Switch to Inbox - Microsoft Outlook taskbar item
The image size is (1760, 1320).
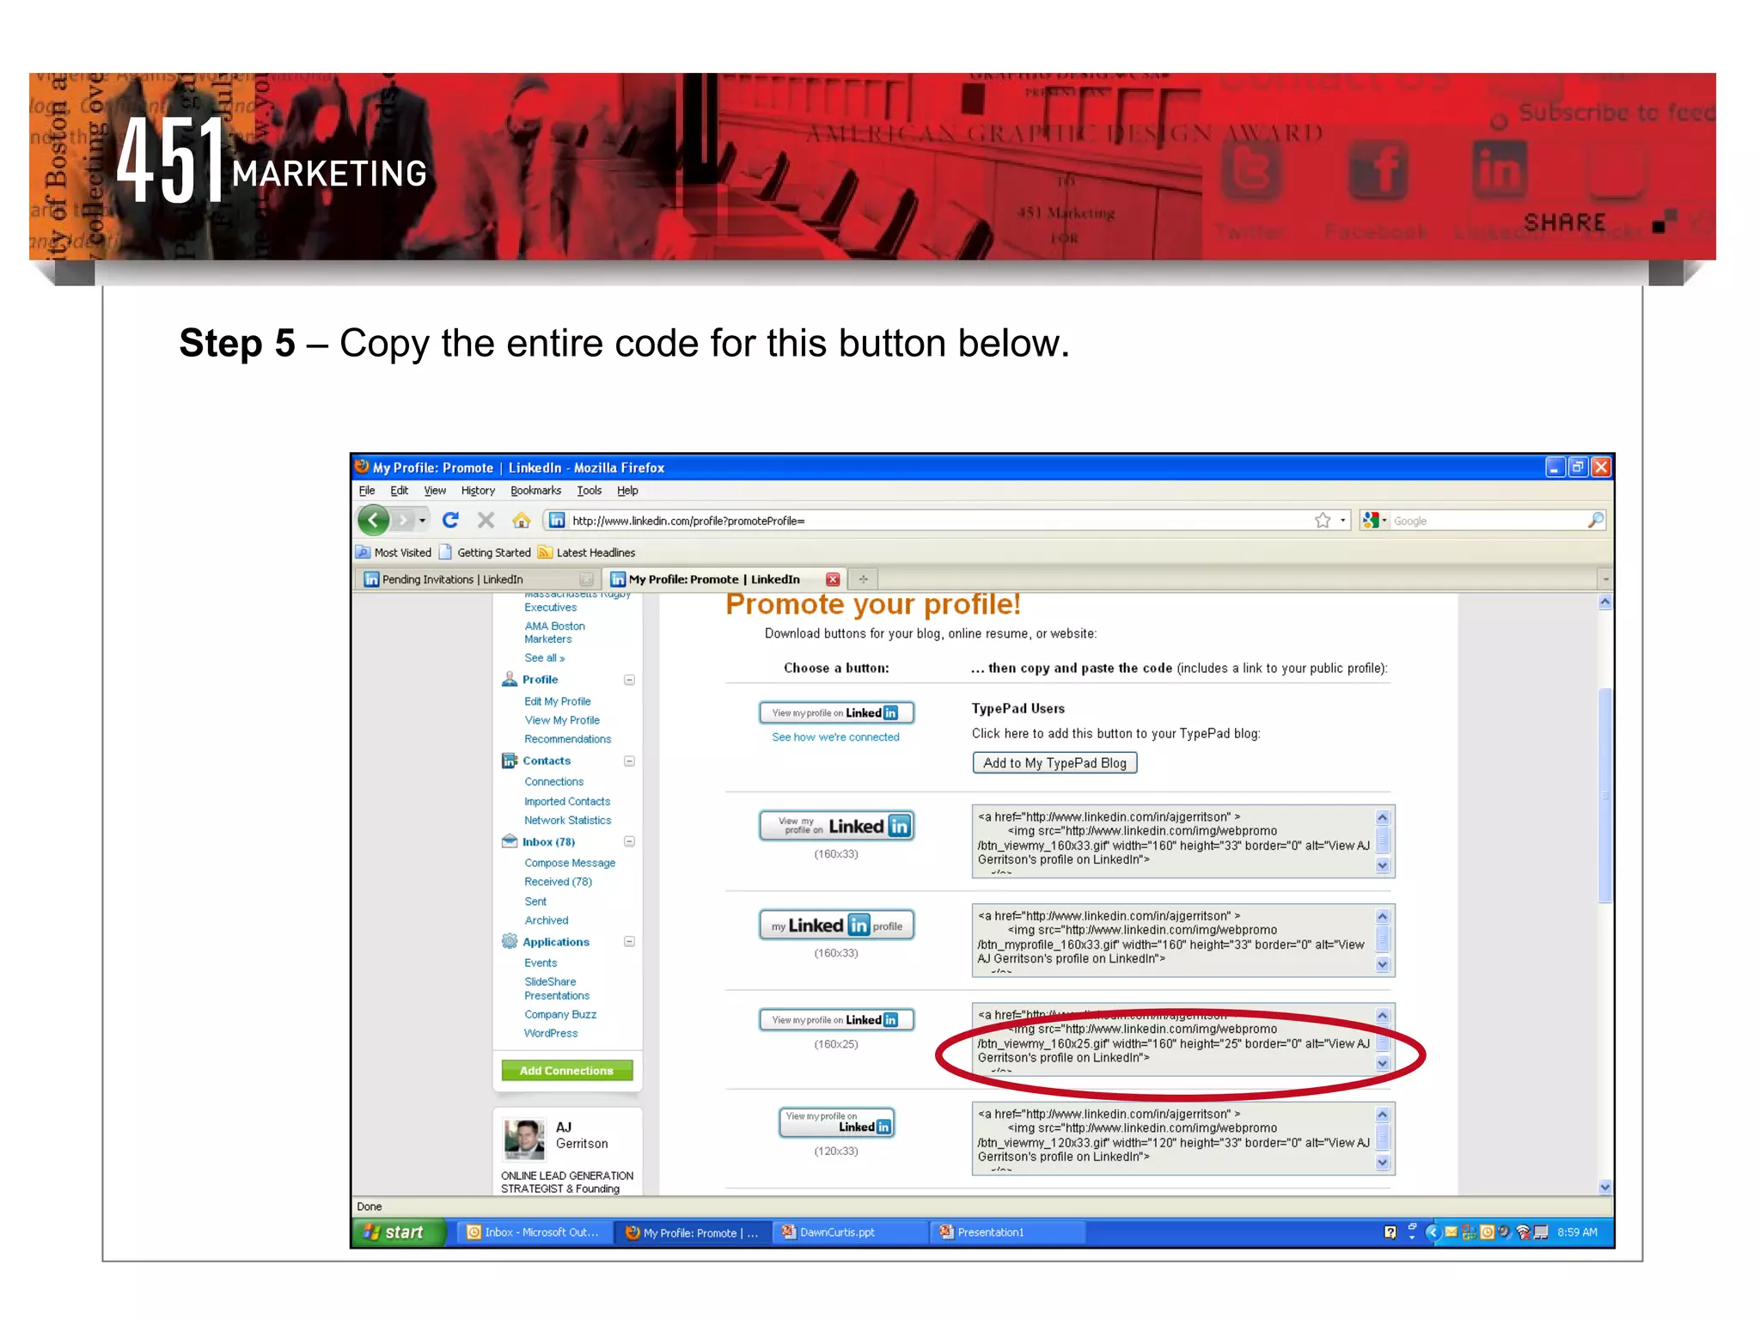(533, 1232)
